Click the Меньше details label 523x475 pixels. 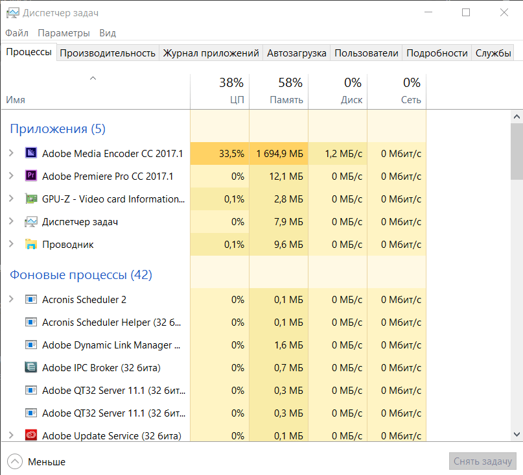[47, 462]
